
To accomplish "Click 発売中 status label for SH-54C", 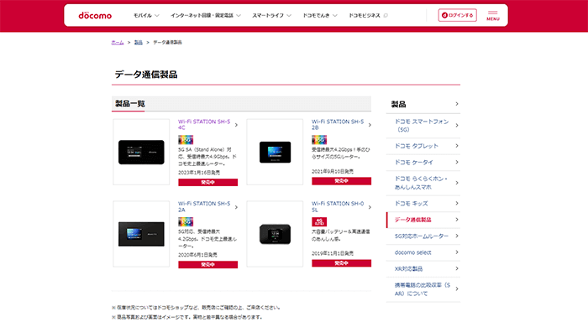I will 207,182.
